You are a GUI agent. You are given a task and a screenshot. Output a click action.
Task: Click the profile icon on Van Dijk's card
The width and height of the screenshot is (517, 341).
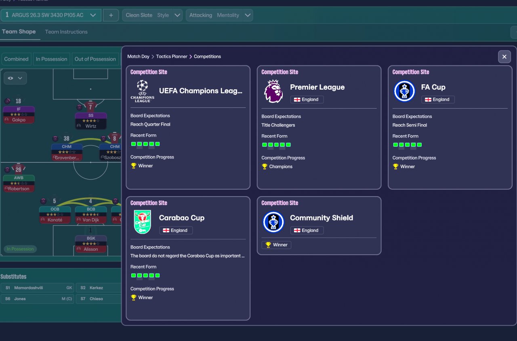[x=79, y=220]
